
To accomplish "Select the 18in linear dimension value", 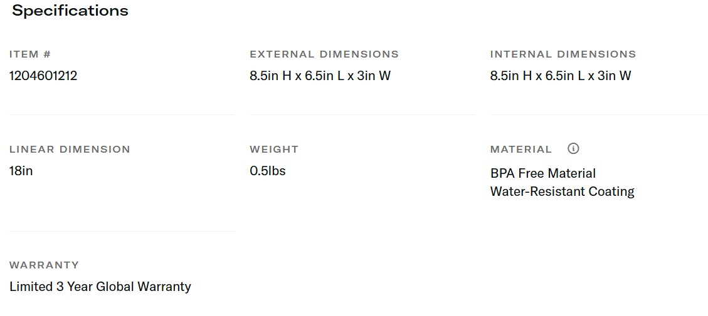I will pyautogui.click(x=21, y=170).
